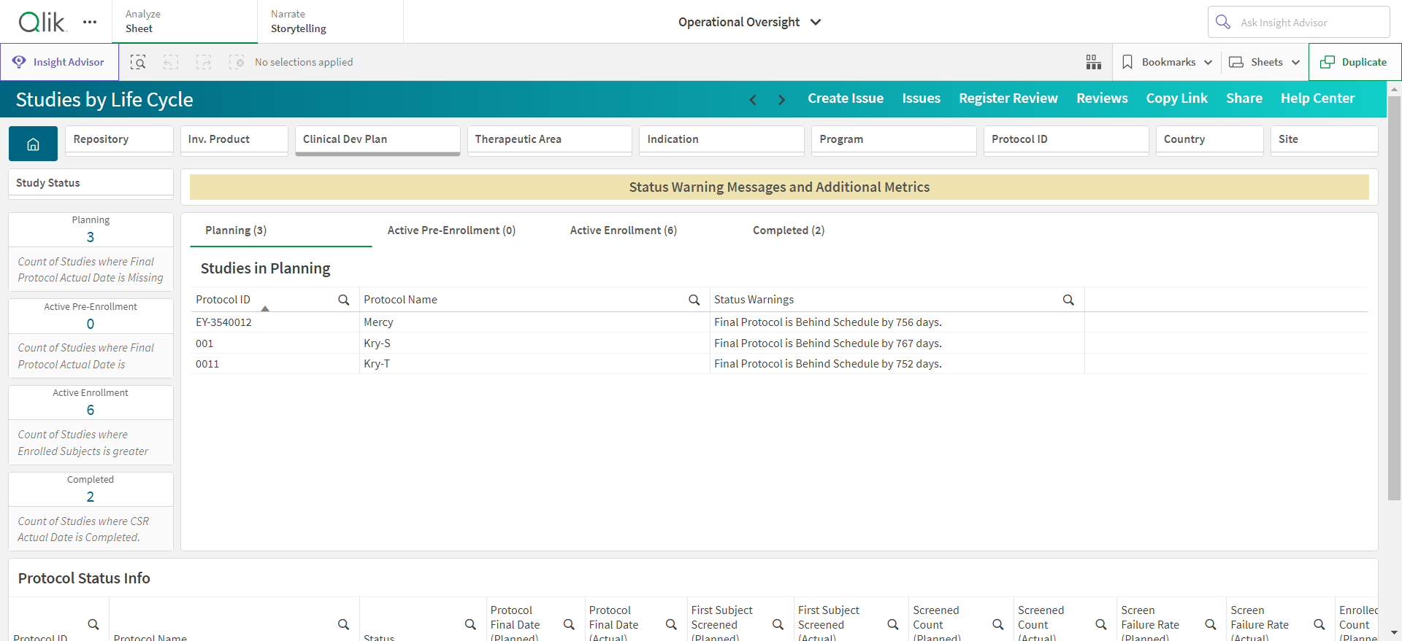This screenshot has height=641, width=1402.
Task: Open the Indication filter
Action: click(x=721, y=140)
